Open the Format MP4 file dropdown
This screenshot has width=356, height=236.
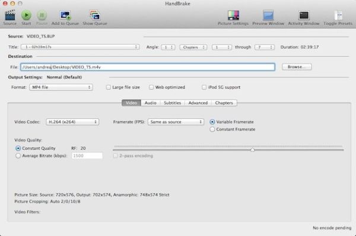click(61, 87)
